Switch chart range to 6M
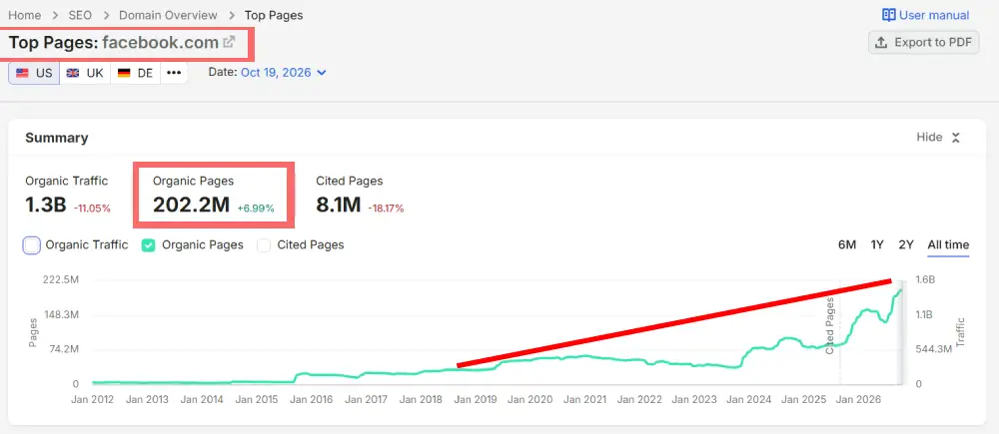This screenshot has height=434, width=999. pos(847,245)
